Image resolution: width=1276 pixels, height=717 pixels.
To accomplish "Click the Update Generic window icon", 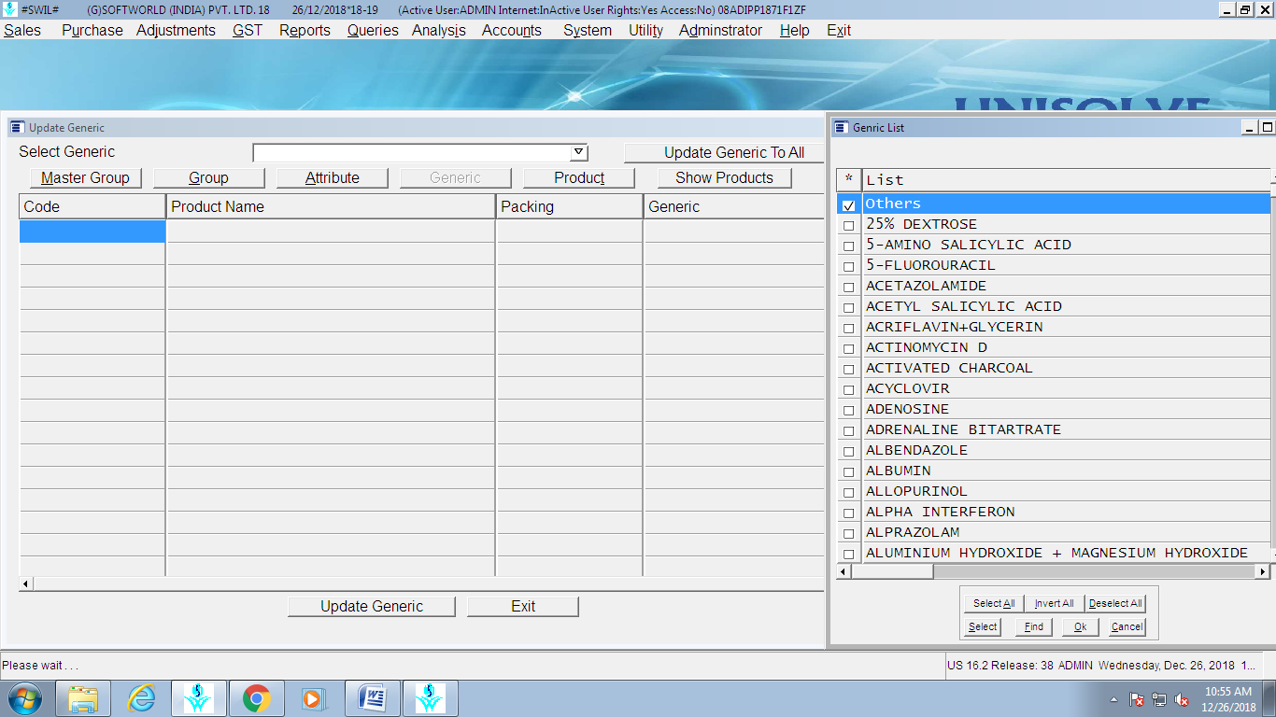I will click(x=17, y=127).
